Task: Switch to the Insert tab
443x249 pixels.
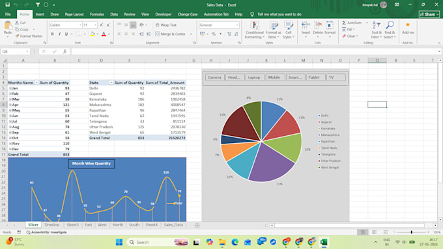Action: click(40, 14)
